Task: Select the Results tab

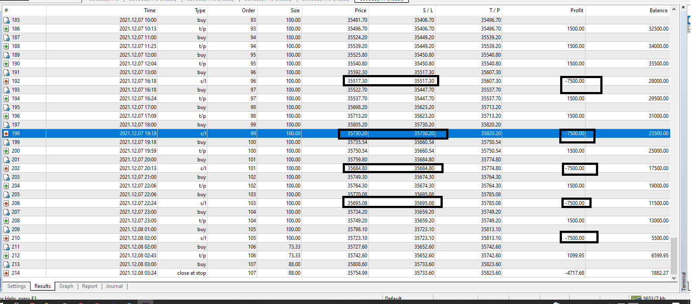Action: (42, 286)
